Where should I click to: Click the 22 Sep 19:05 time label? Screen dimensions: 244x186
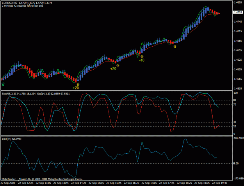pyautogui.click(x=202, y=183)
